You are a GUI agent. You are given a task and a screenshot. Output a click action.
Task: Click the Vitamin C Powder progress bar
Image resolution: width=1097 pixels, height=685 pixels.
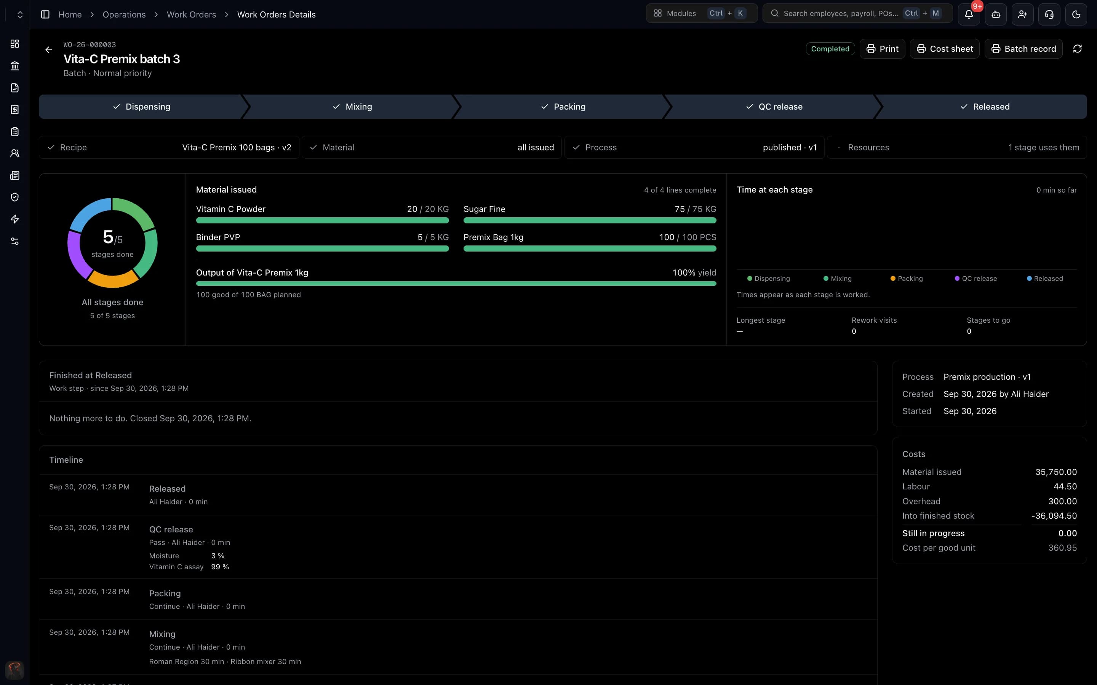322,221
